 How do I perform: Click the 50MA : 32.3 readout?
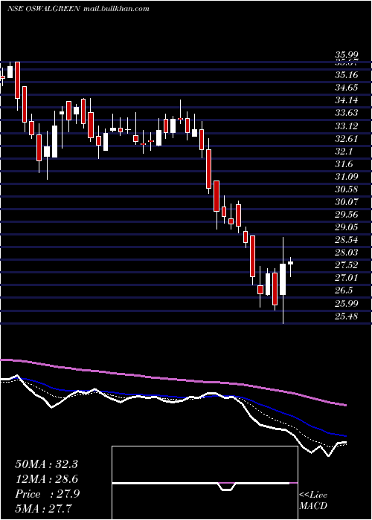pyautogui.click(x=46, y=464)
